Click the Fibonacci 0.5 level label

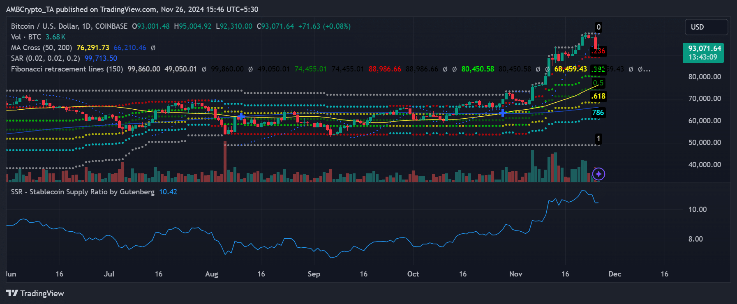click(598, 83)
